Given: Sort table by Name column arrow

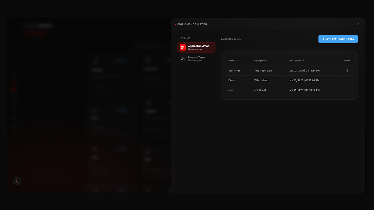Looking at the screenshot, I should coord(236,61).
